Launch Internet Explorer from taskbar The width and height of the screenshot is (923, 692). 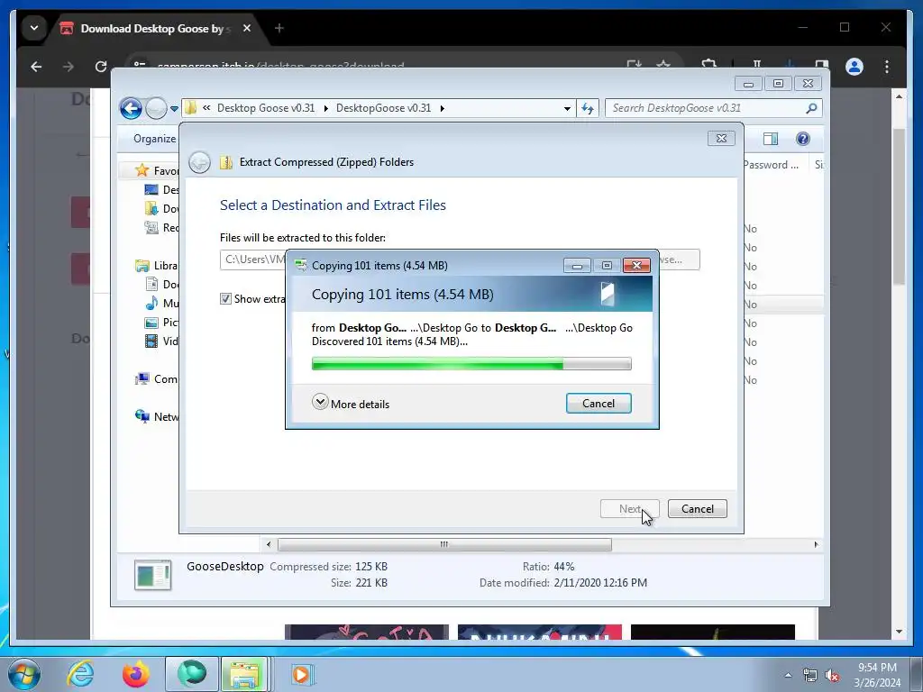(80, 674)
